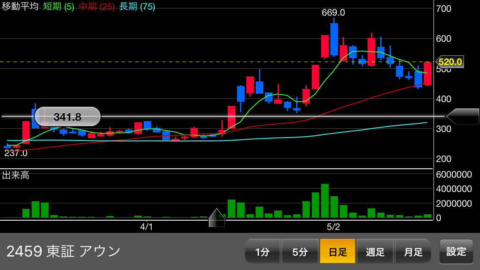Tap the 出来高 volume panel label
The height and width of the screenshot is (270, 480).
pyautogui.click(x=16, y=175)
